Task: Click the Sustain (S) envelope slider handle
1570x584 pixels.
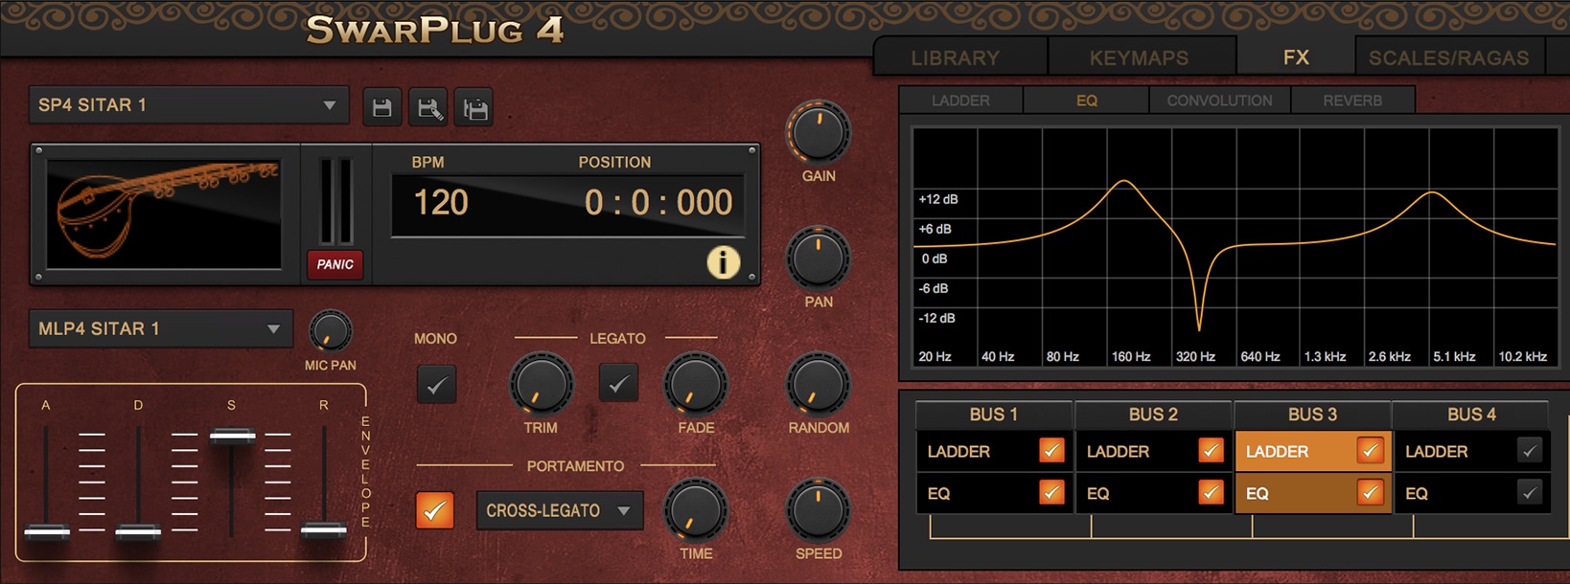Action: [232, 437]
